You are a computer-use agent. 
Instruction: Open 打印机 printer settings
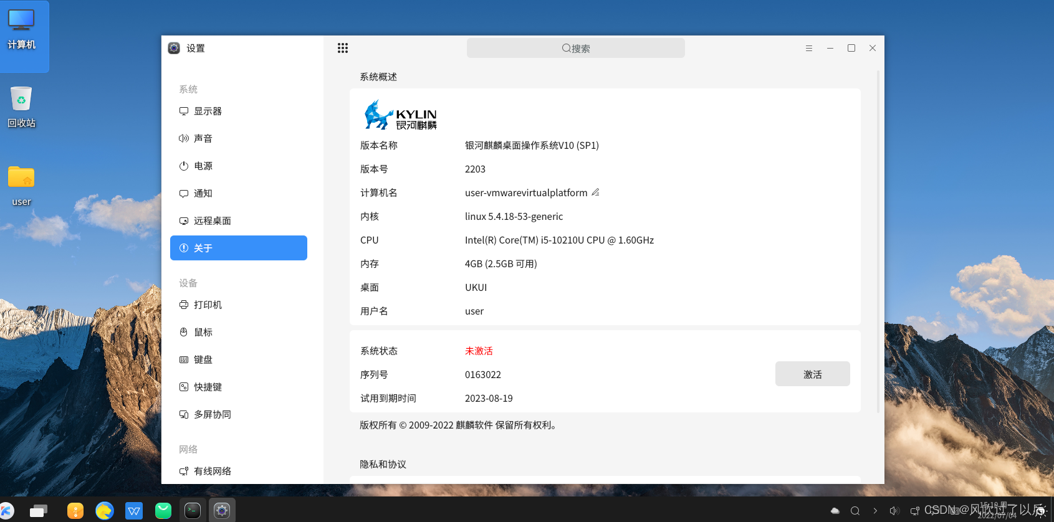point(238,305)
